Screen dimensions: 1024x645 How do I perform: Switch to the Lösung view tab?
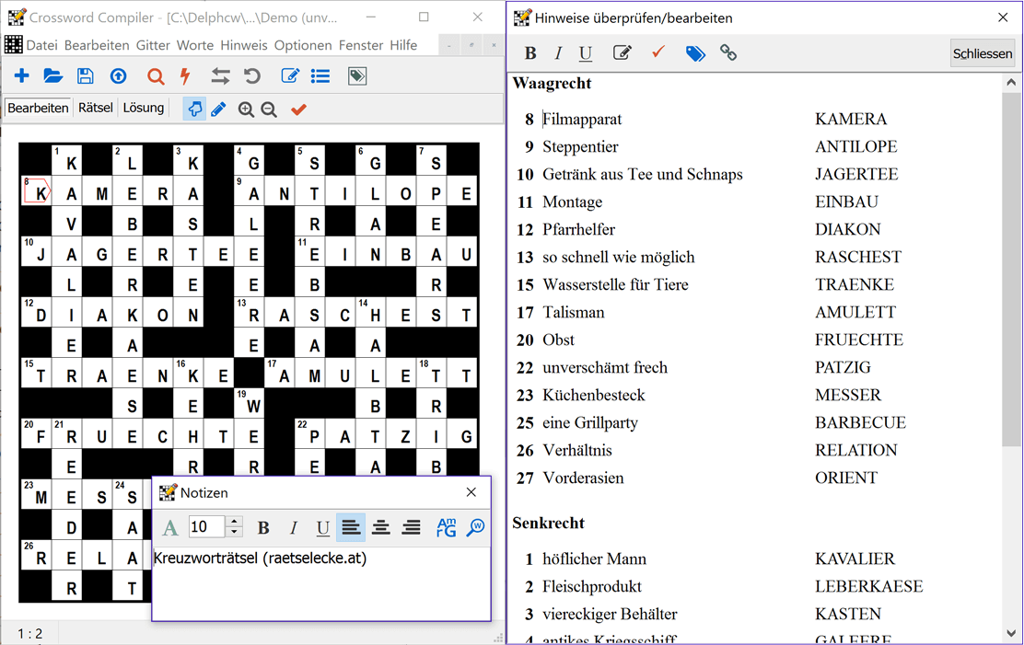click(144, 108)
